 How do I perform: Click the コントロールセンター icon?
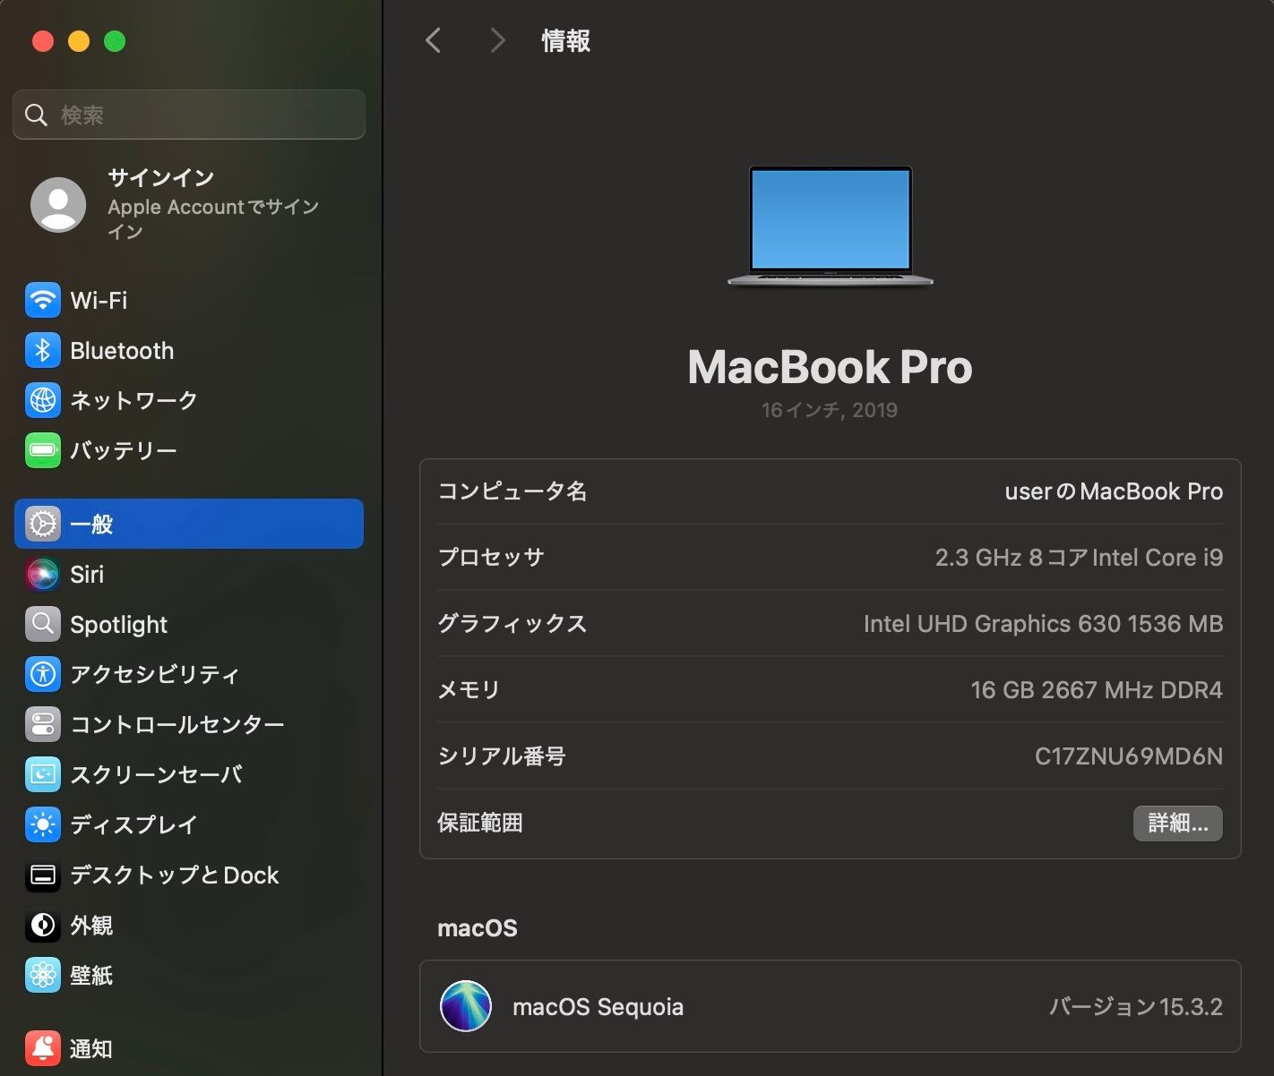point(43,724)
